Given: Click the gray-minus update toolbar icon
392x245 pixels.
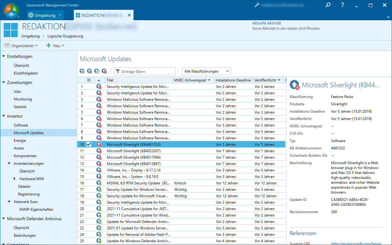Looking at the screenshot, I should 89,71.
